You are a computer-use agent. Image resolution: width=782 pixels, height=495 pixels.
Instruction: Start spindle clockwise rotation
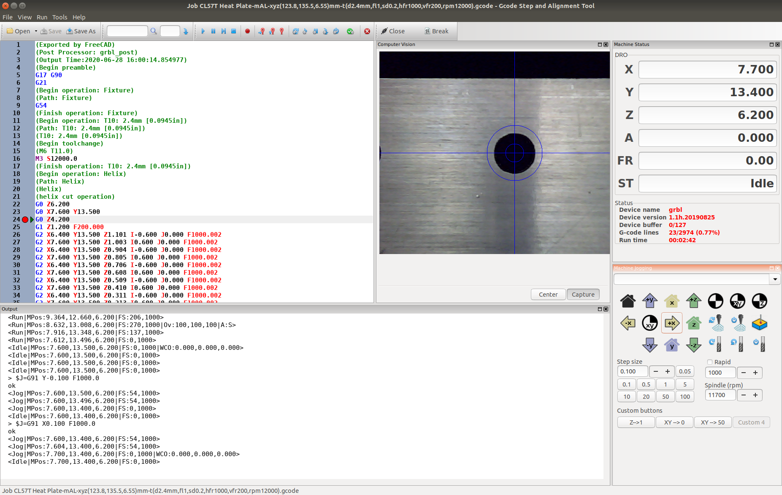[x=716, y=344]
